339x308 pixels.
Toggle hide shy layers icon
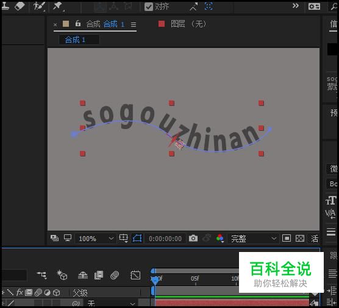(x=83, y=275)
